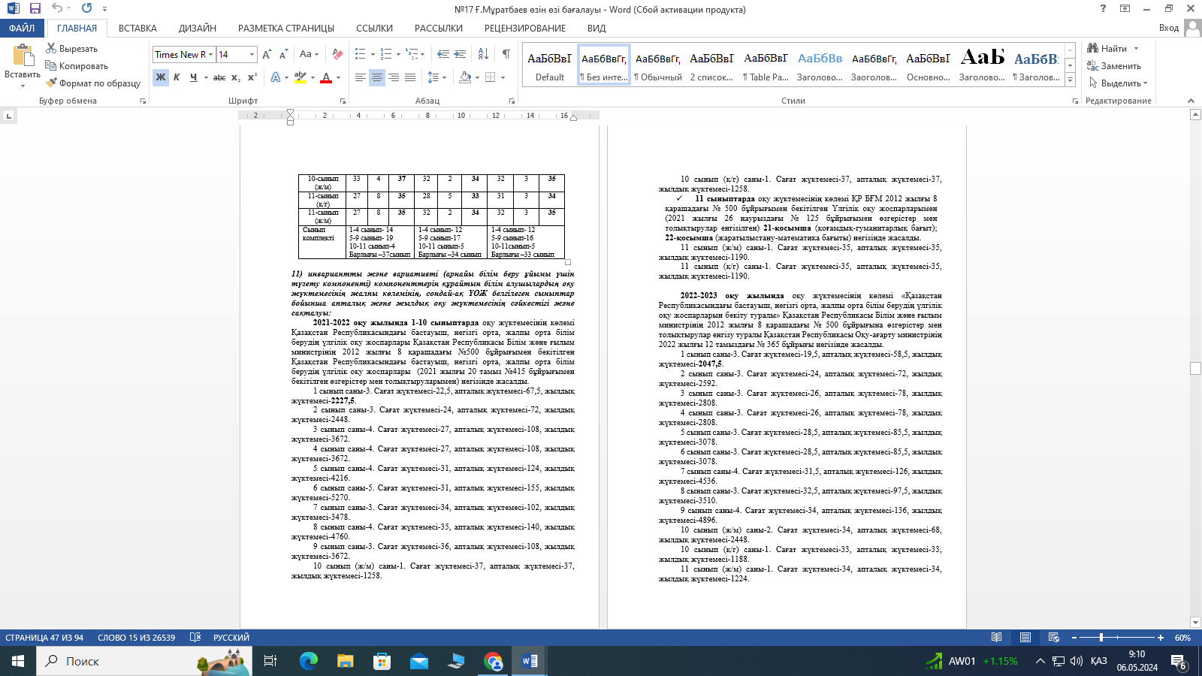Click the multilevel list icon
This screenshot has height=676, width=1202.
412,54
